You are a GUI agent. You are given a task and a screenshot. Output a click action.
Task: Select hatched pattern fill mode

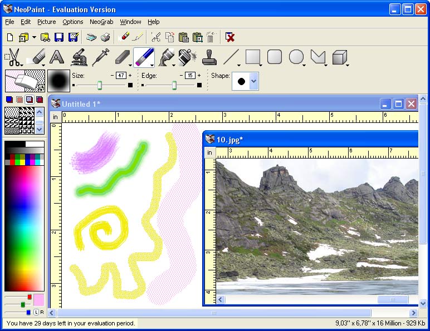coord(30,100)
